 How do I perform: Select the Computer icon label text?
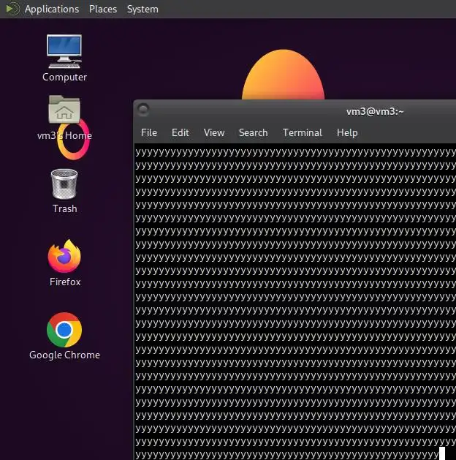pos(64,77)
